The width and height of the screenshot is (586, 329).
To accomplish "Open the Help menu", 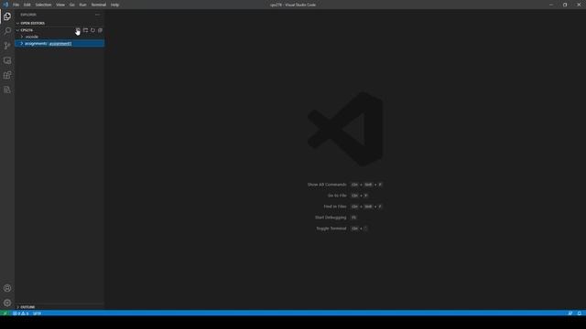I will pyautogui.click(x=114, y=5).
